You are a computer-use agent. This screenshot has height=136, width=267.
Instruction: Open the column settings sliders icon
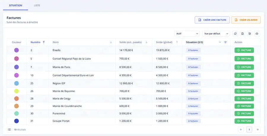pos(249,34)
